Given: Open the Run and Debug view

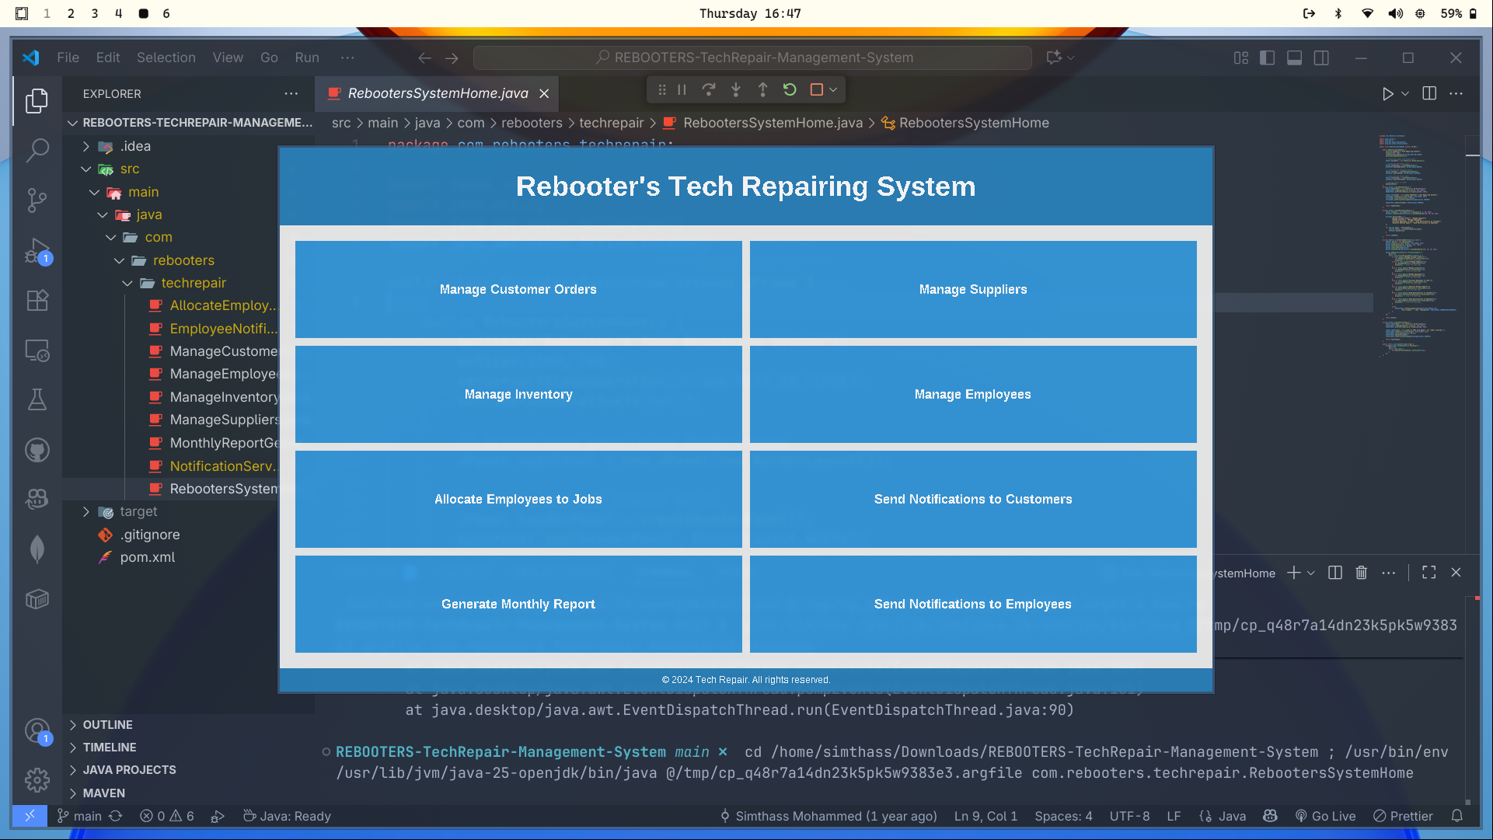Looking at the screenshot, I should point(37,251).
